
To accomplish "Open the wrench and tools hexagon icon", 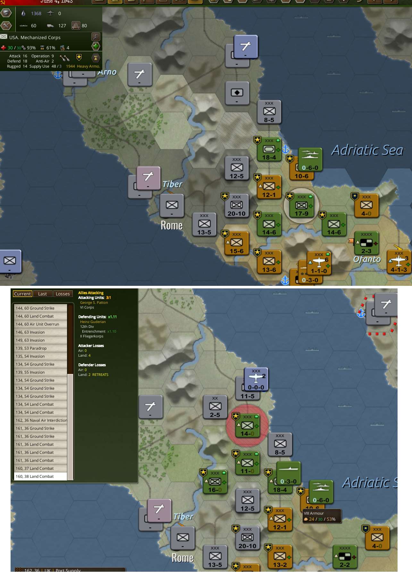I will click(x=6, y=25).
